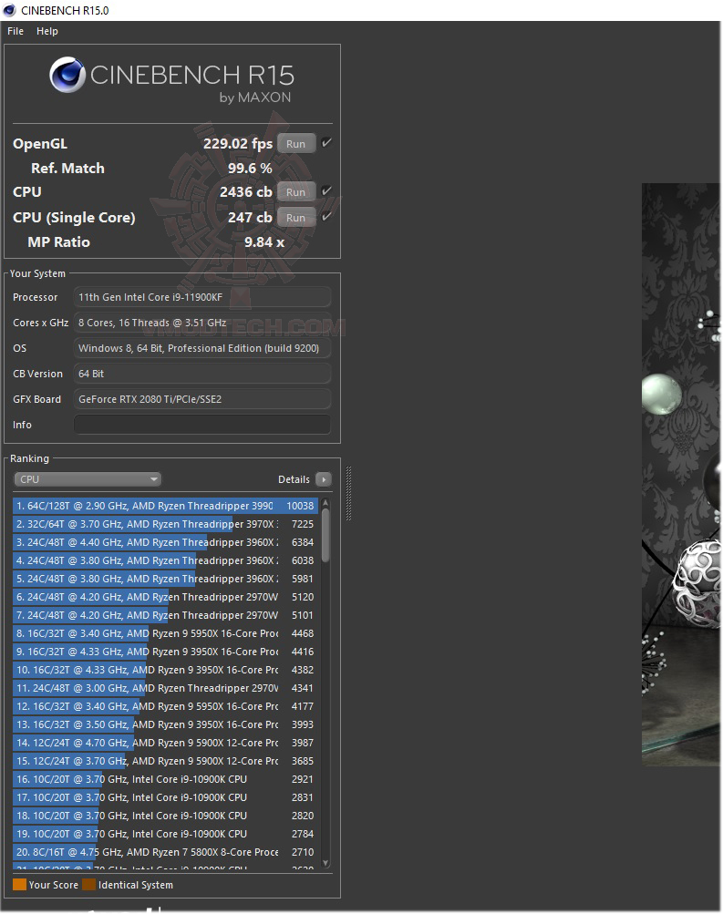
Task: Click the Processor field 11th Gen Intel Core i9-11900KF
Action: (x=202, y=297)
